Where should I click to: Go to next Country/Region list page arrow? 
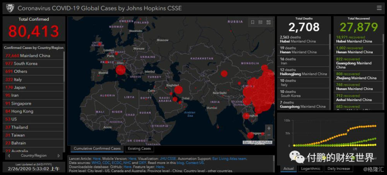(59, 156)
